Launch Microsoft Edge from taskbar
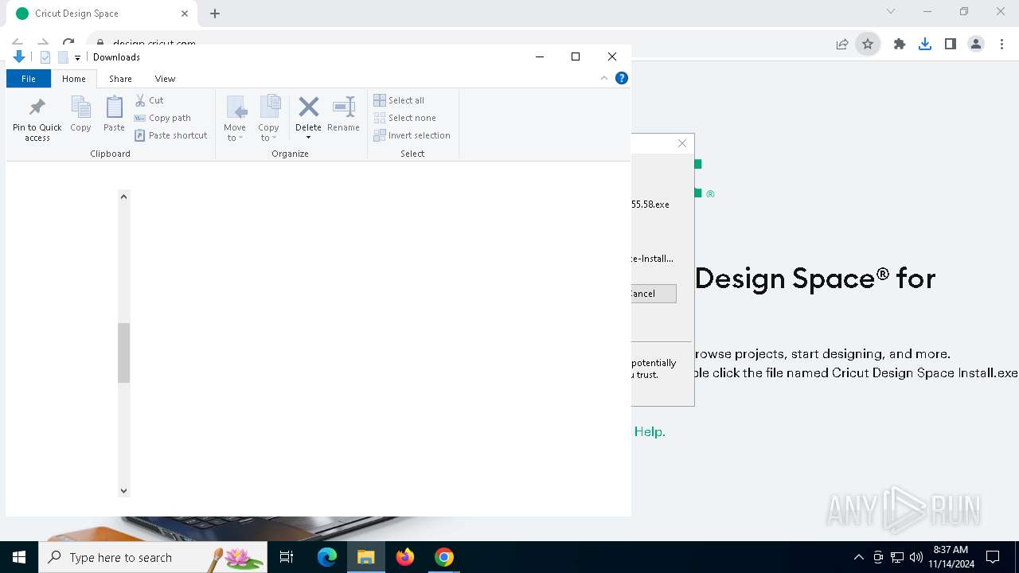The width and height of the screenshot is (1019, 573). tap(327, 557)
